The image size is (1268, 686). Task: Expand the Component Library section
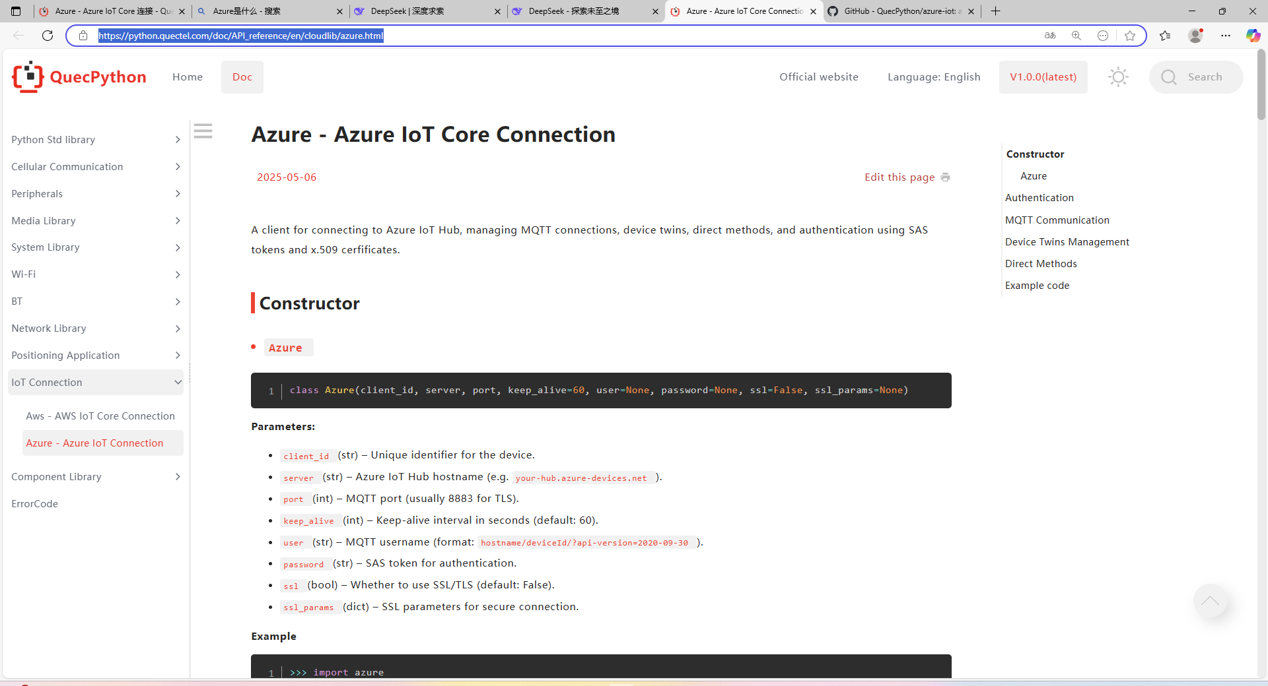pos(96,477)
